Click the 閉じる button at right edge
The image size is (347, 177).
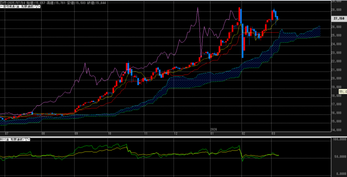click(343, 92)
